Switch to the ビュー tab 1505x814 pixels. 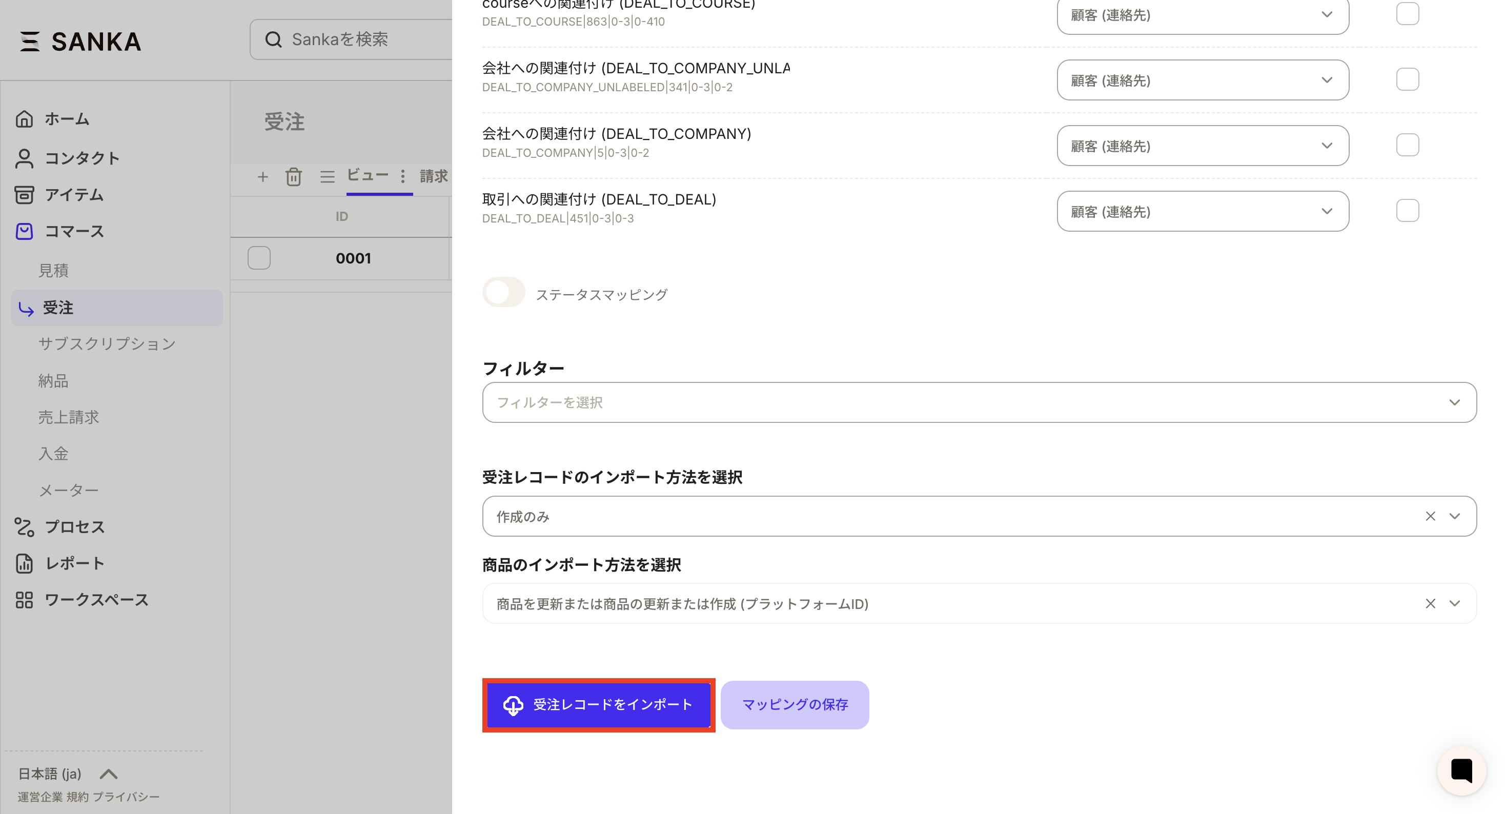pos(368,175)
